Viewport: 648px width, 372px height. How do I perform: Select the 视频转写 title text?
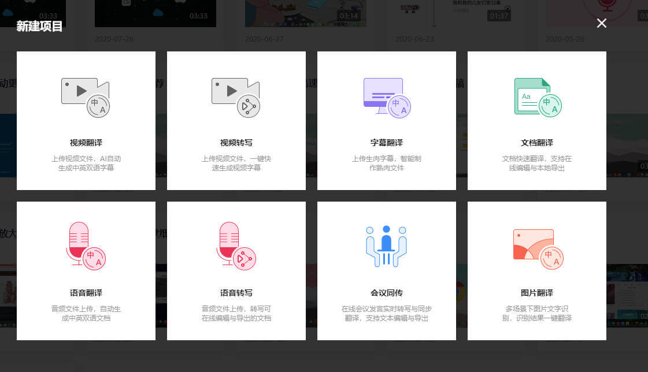(x=236, y=143)
